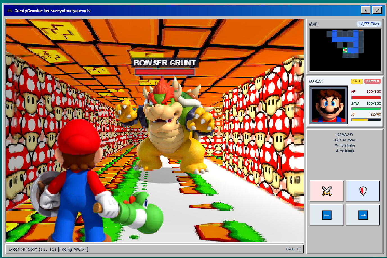Click the LV 1 level badge

click(357, 81)
